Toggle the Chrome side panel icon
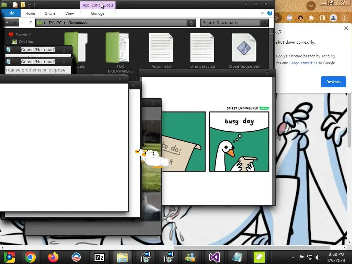The image size is (352, 264). click(322, 18)
